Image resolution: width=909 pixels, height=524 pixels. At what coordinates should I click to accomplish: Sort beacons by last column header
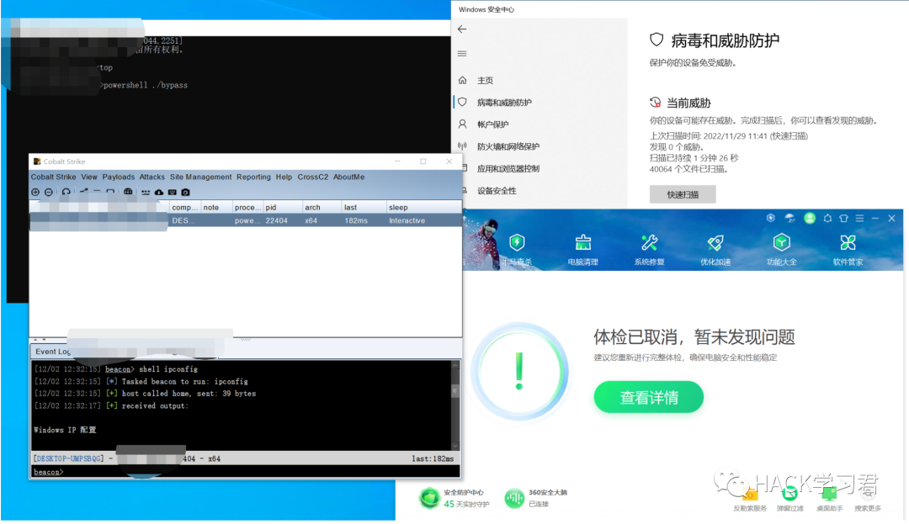[x=364, y=207]
